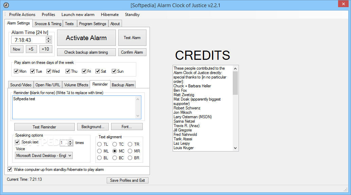Click Standby in the menu bar
This screenshot has width=351, height=195.
(132, 15)
